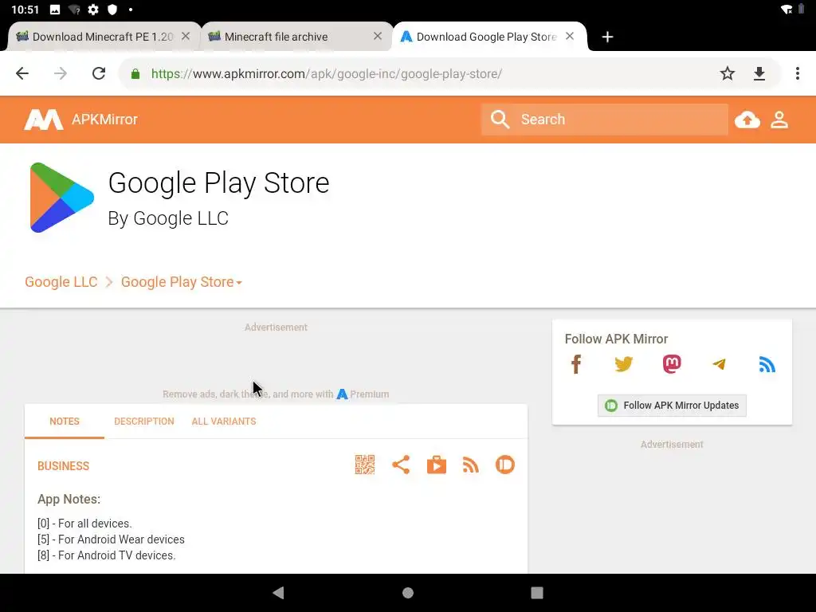Click the Google Play Store page title
The width and height of the screenshot is (816, 612).
pyautogui.click(x=218, y=183)
